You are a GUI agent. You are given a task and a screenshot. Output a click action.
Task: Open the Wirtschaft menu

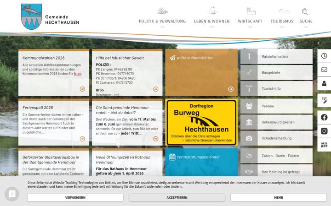250,21
